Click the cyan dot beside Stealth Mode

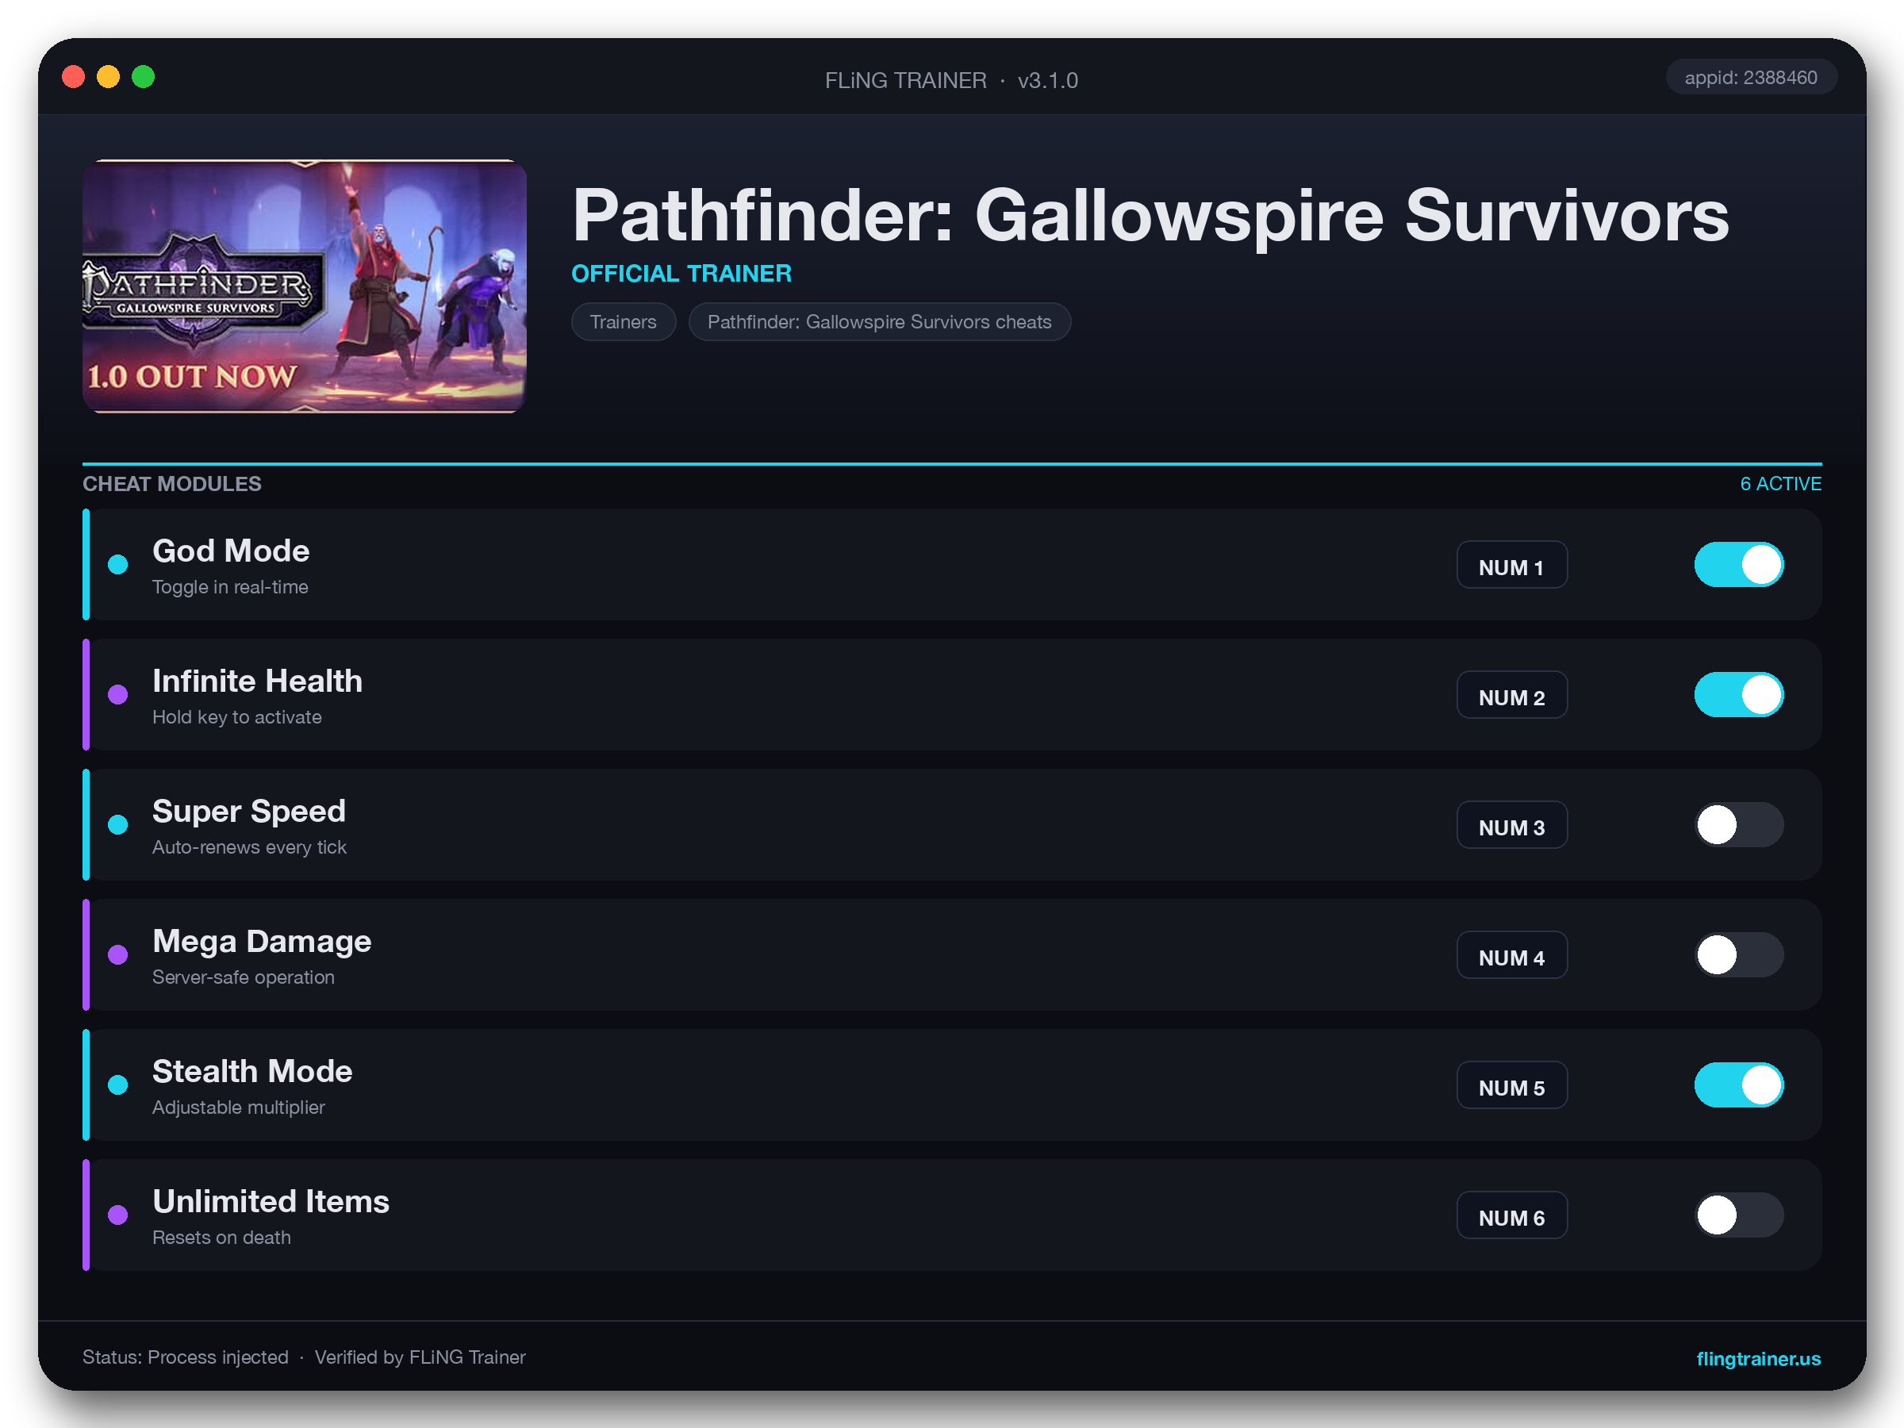point(118,1084)
